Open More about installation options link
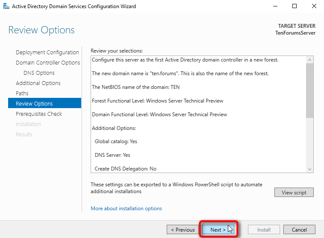Viewport: 324px width, 238px height. (126, 209)
